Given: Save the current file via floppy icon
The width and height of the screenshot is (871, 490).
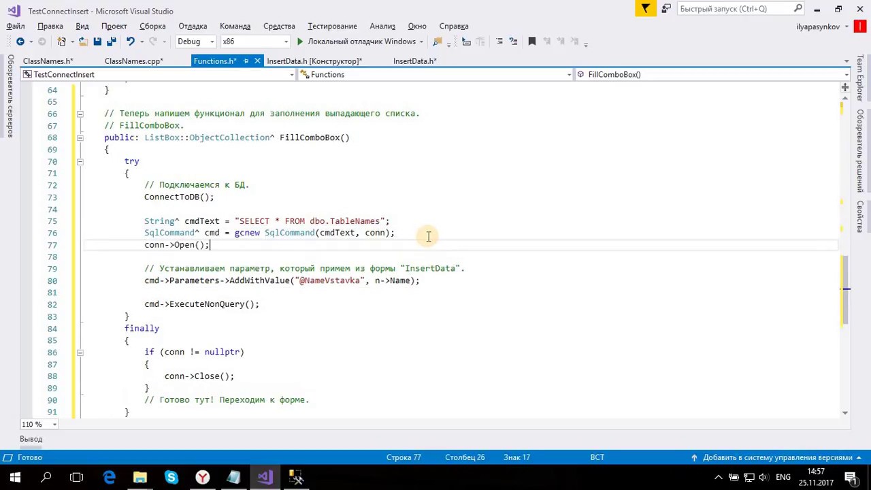Looking at the screenshot, I should (97, 42).
